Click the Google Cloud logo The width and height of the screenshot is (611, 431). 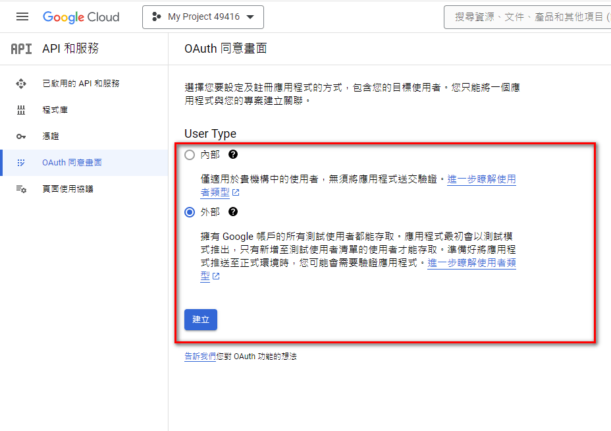[80, 16]
